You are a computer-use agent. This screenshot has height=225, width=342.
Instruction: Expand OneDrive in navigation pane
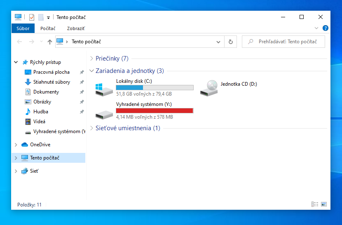[x=16, y=145]
